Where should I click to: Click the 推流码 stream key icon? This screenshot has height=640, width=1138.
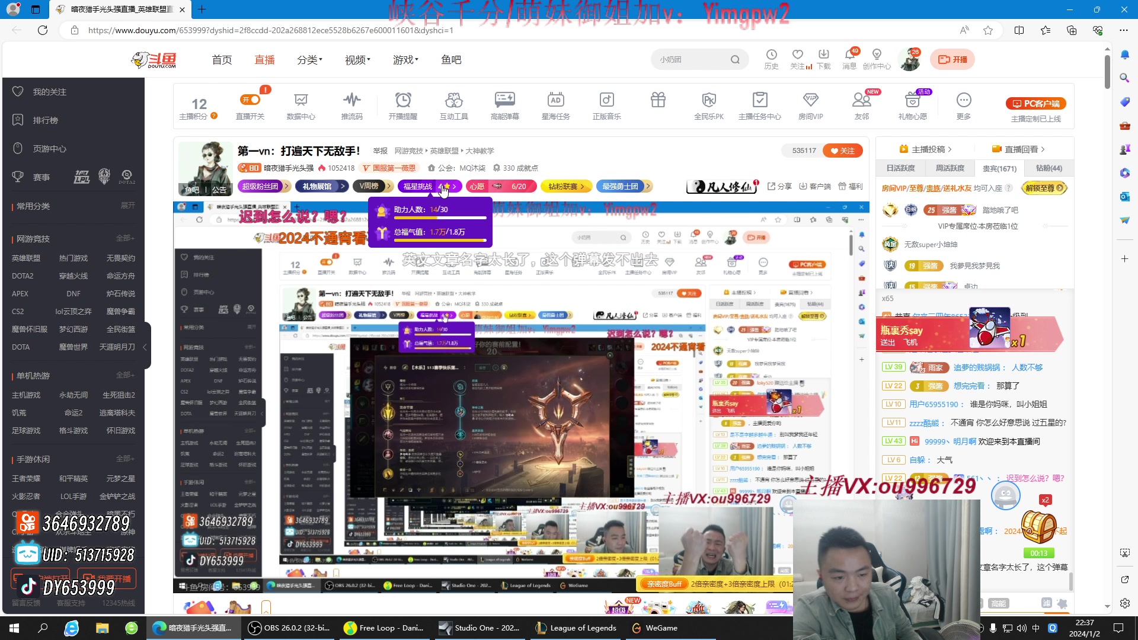[351, 105]
